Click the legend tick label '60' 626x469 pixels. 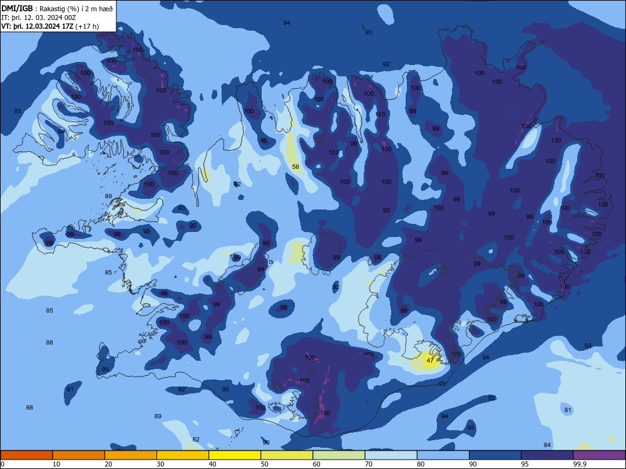(x=317, y=464)
